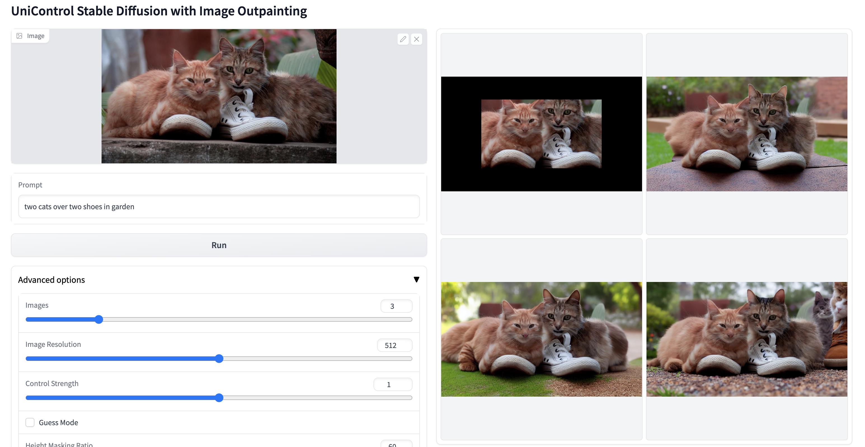
Task: Click the Advanced options header text
Action: (x=51, y=280)
